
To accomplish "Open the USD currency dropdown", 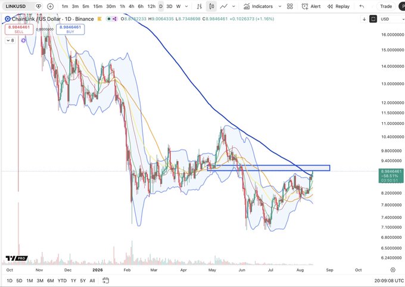I will pyautogui.click(x=392, y=19).
